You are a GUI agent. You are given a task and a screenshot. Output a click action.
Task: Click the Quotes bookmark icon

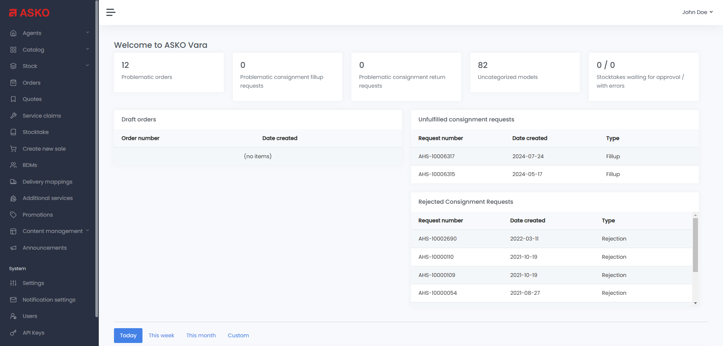[13, 99]
